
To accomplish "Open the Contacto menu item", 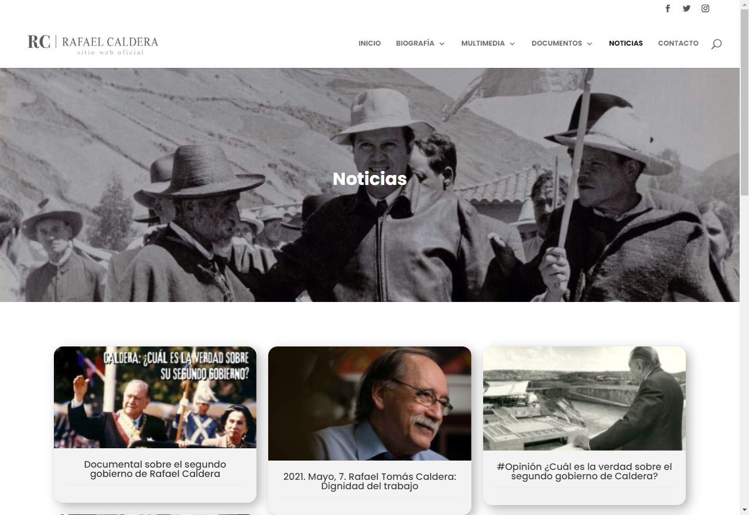I will pos(678,43).
